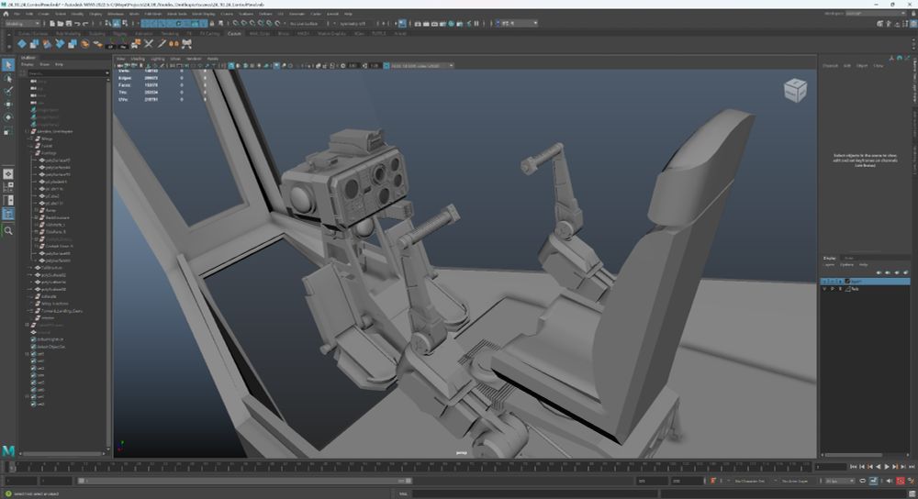
Task: Toggle the playback P box of second layer
Action: pyautogui.click(x=833, y=288)
